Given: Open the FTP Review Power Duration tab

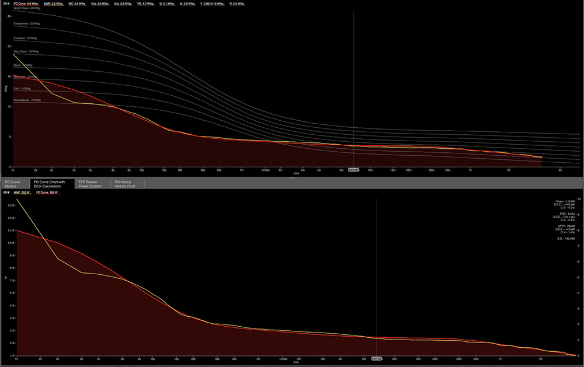Looking at the screenshot, I should point(91,184).
